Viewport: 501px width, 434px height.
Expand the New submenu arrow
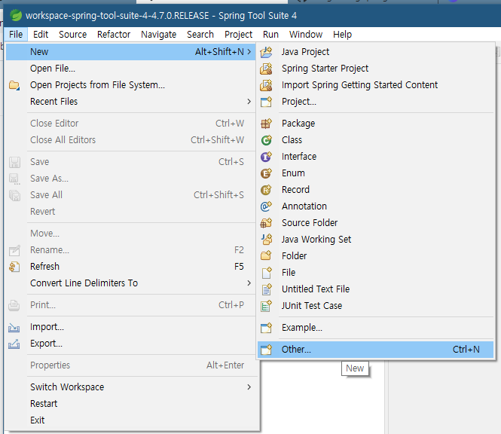coord(249,52)
